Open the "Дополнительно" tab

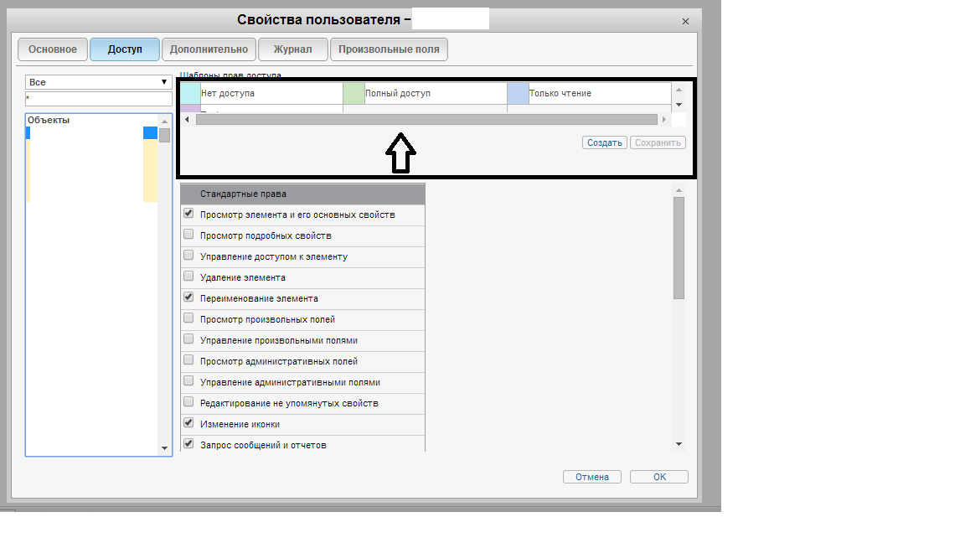(x=209, y=49)
